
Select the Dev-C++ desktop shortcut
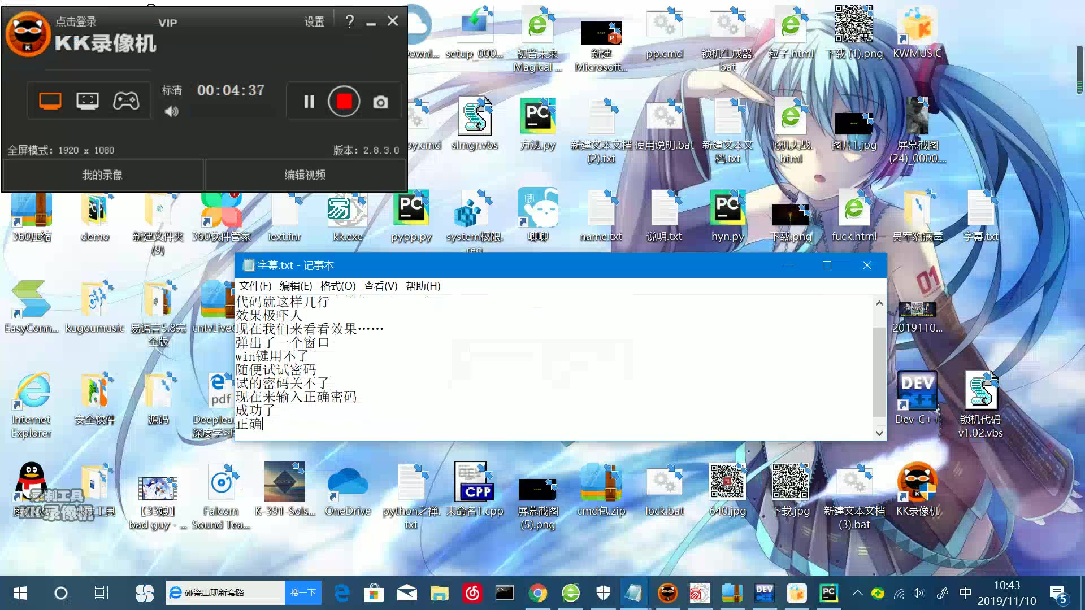tap(917, 398)
